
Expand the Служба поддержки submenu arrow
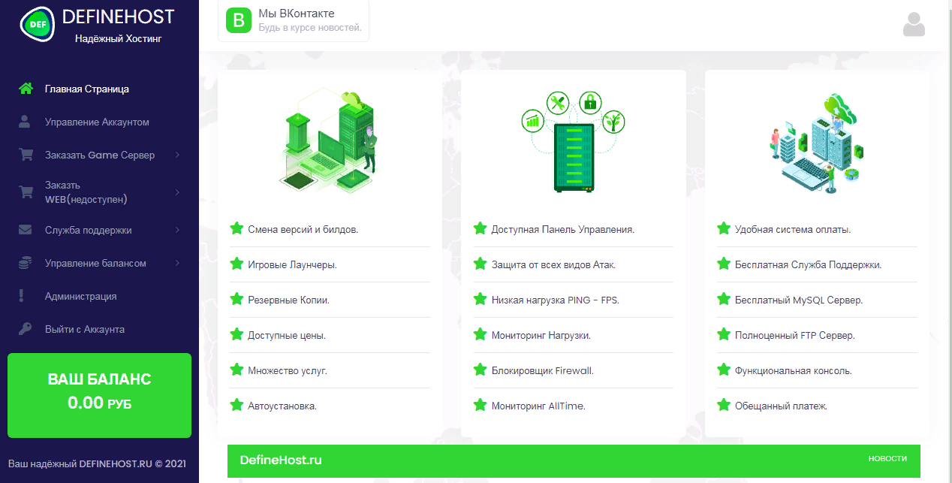[x=177, y=230]
